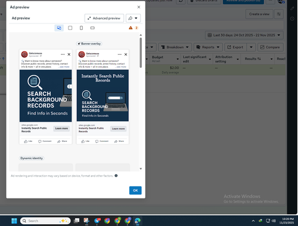Click Create a view button

259,14
